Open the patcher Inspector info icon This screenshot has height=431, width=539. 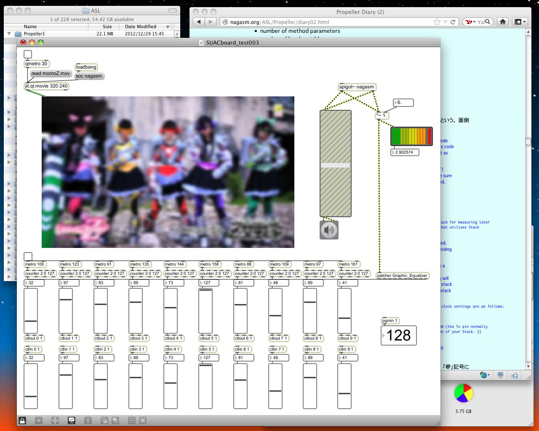pyautogui.click(x=88, y=420)
